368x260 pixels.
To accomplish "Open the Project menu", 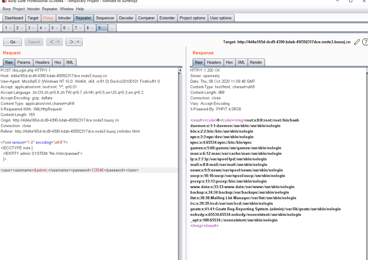I will point(19,9).
